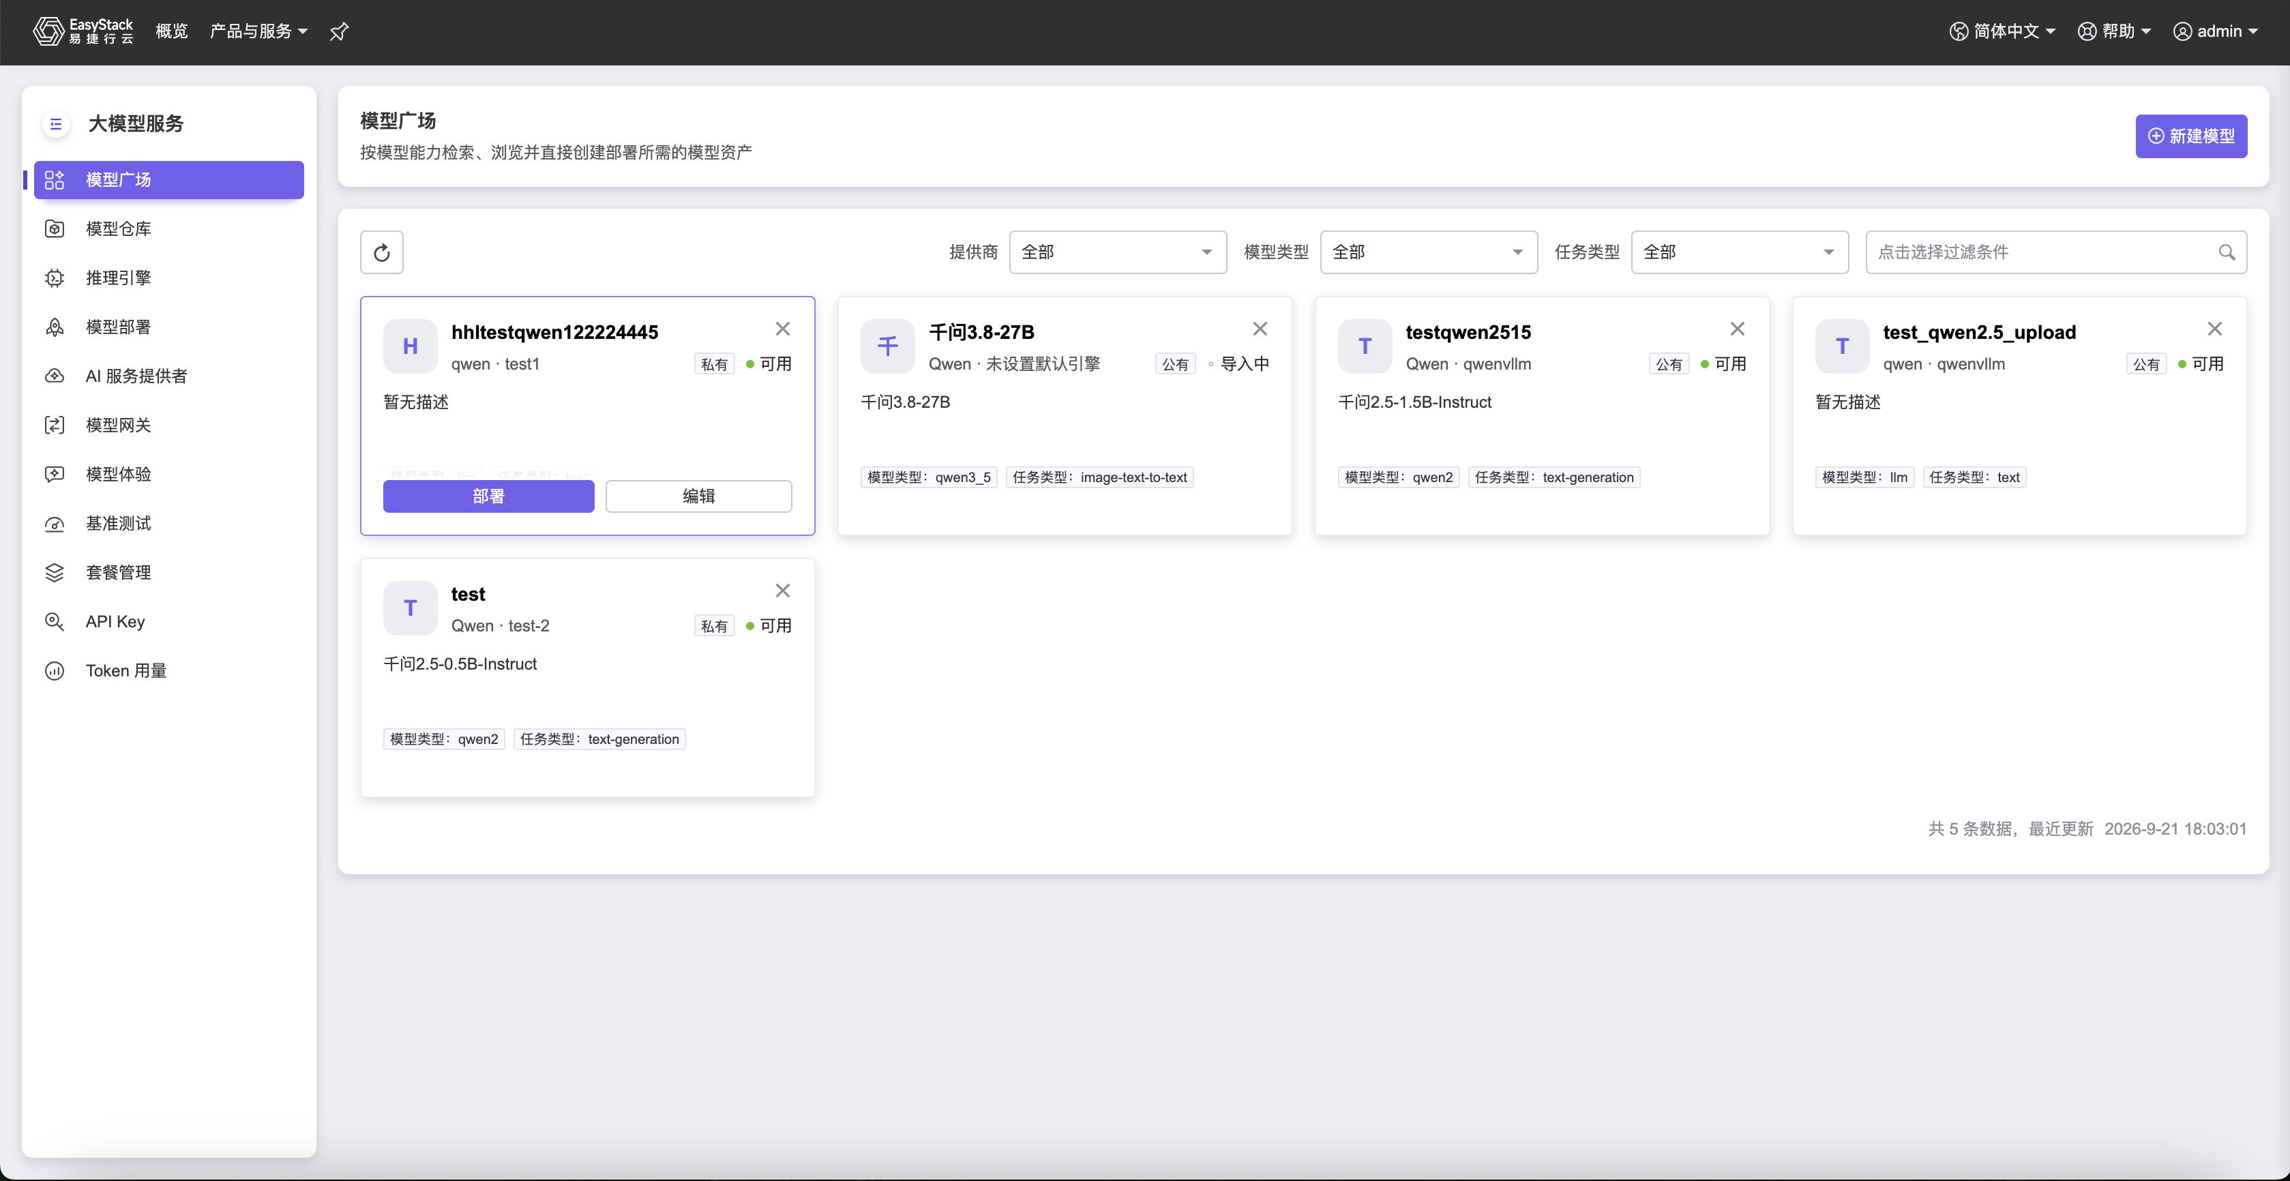Screen dimensions: 2290x1181
Task: Click 千问2.5-0.5B-Instruct description text
Action: (x=460, y=664)
